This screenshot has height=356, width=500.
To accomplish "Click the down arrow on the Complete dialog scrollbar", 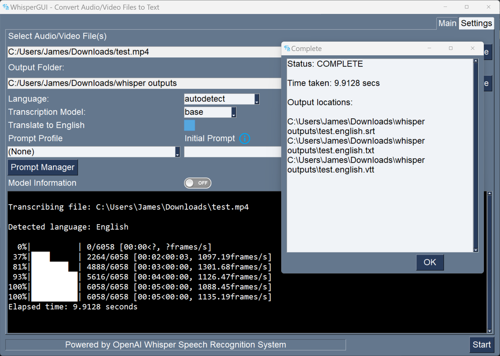I will coord(476,250).
